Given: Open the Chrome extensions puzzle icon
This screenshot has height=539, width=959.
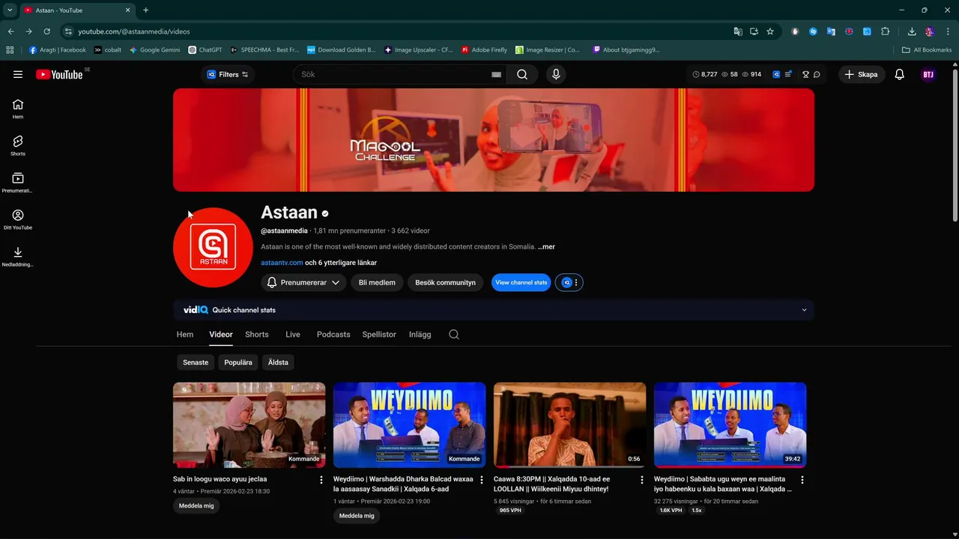Looking at the screenshot, I should pyautogui.click(x=886, y=31).
